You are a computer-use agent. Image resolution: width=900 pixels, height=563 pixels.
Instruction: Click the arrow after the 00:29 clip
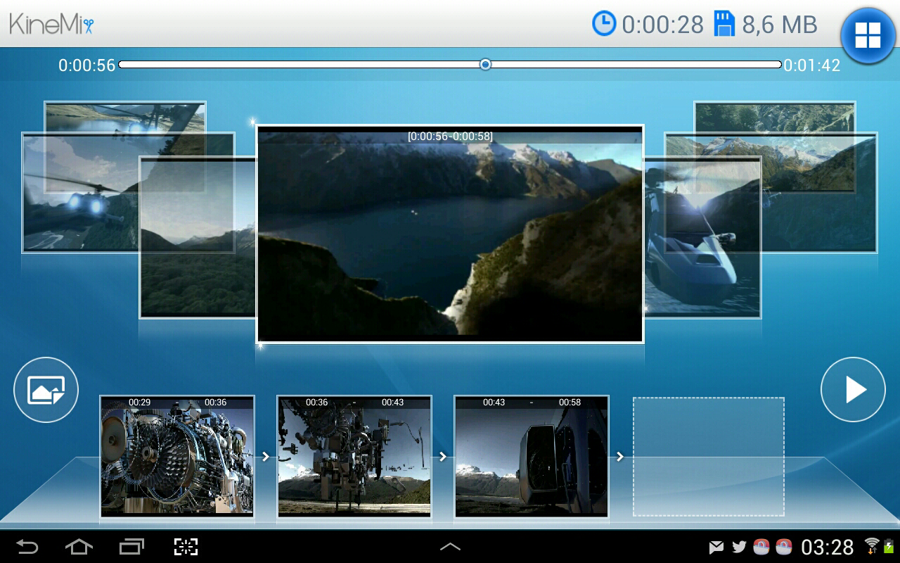click(266, 457)
